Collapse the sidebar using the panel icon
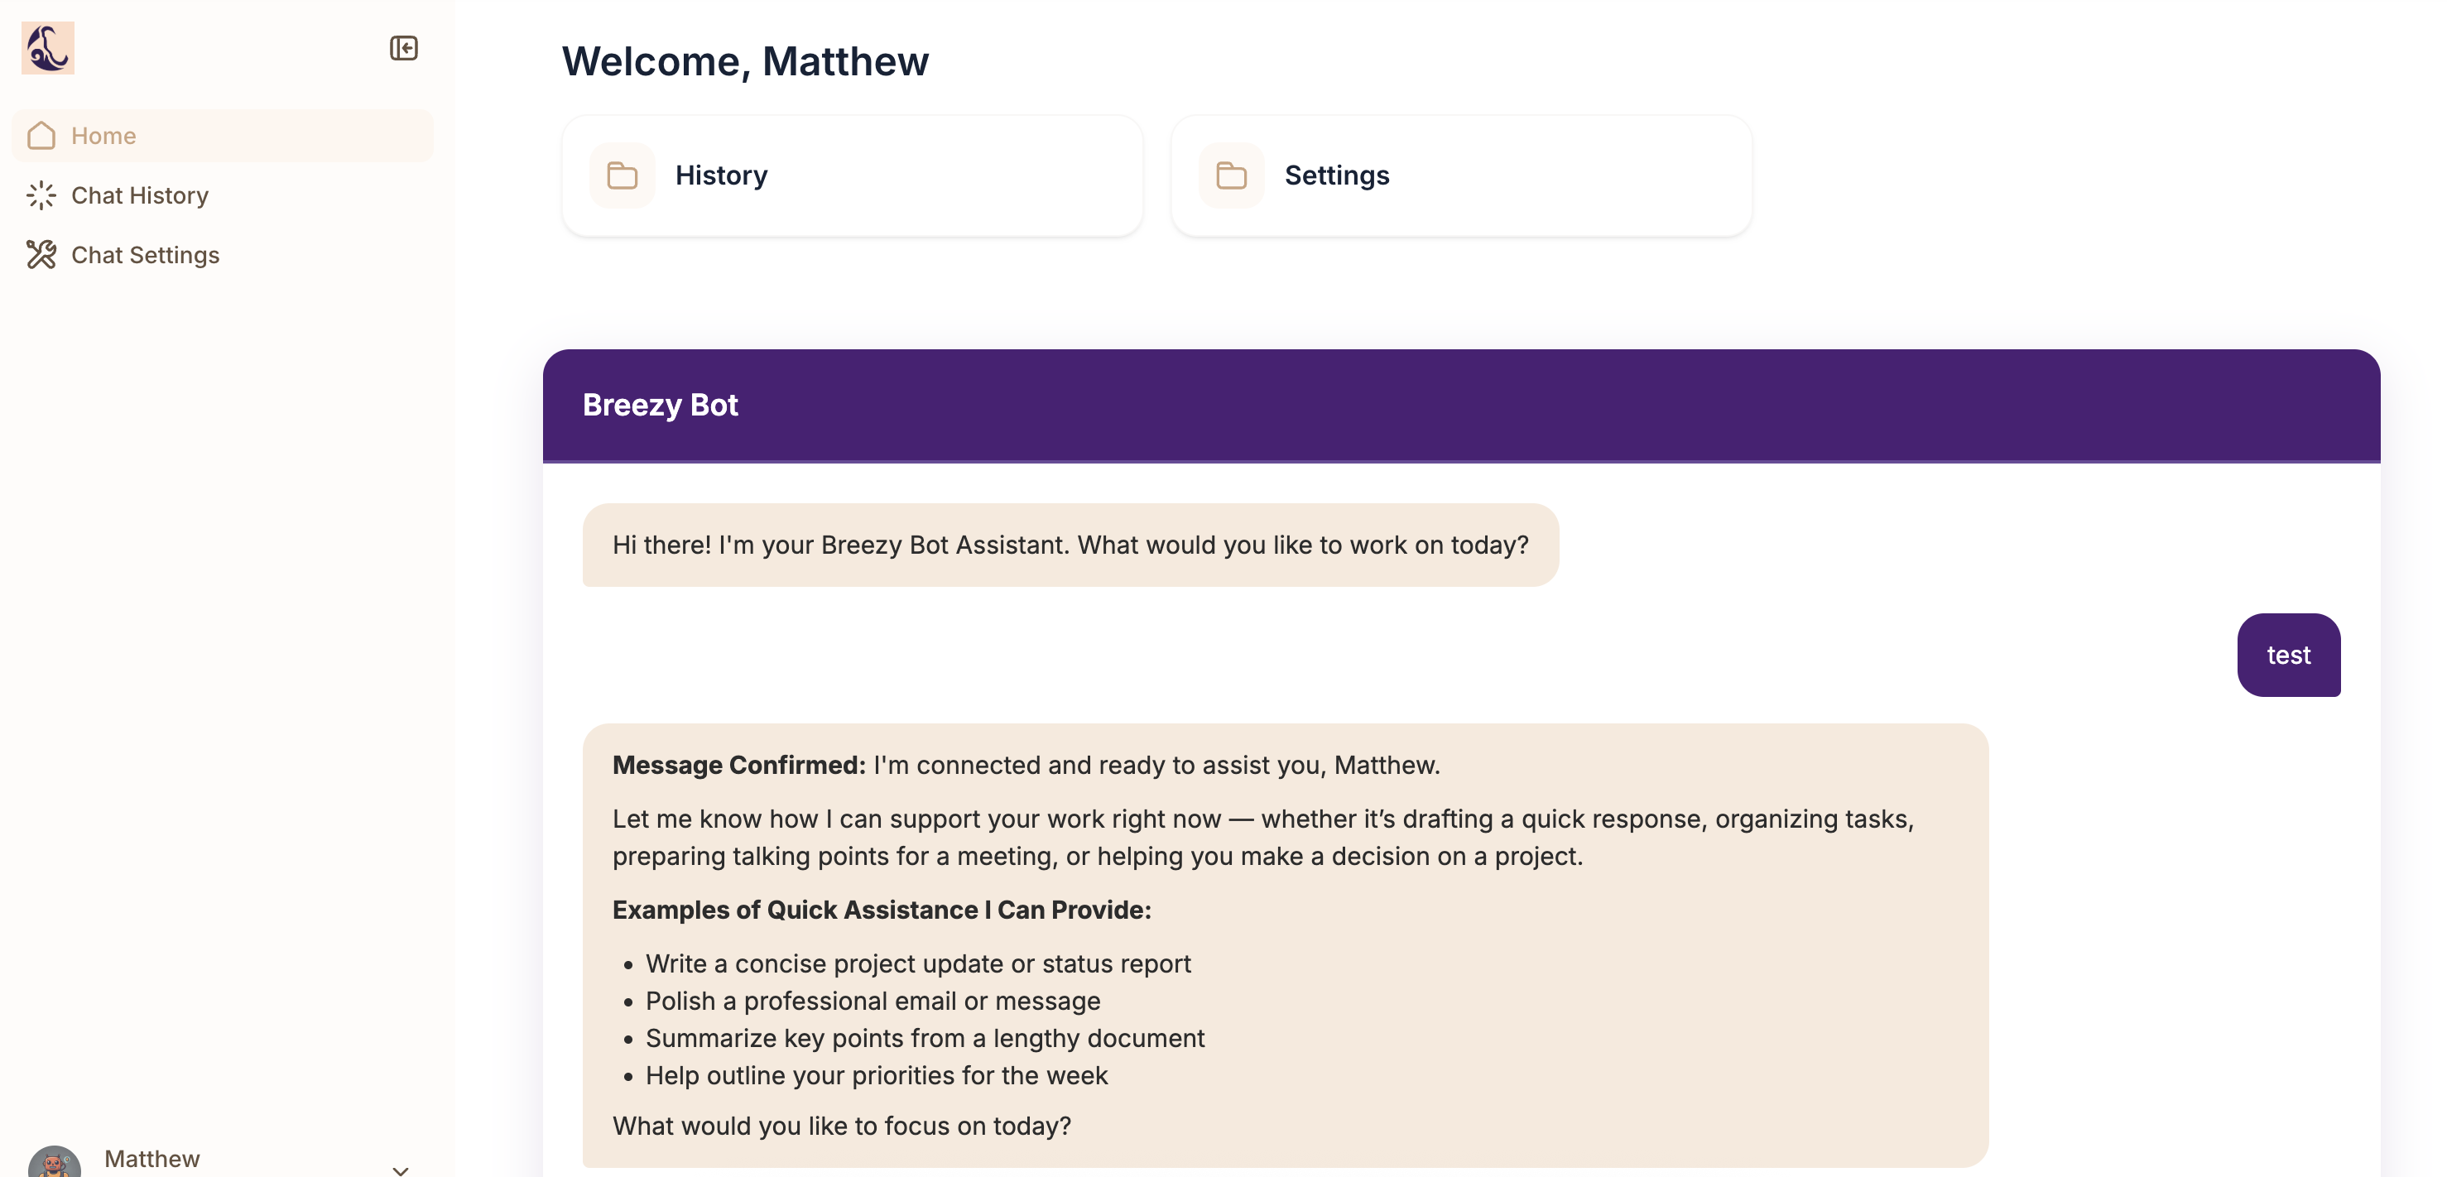Screen dimensions: 2447x1177 404,49
